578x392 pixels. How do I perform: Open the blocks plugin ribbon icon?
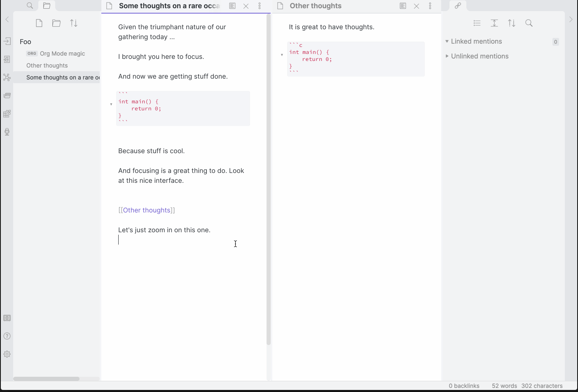click(7, 114)
